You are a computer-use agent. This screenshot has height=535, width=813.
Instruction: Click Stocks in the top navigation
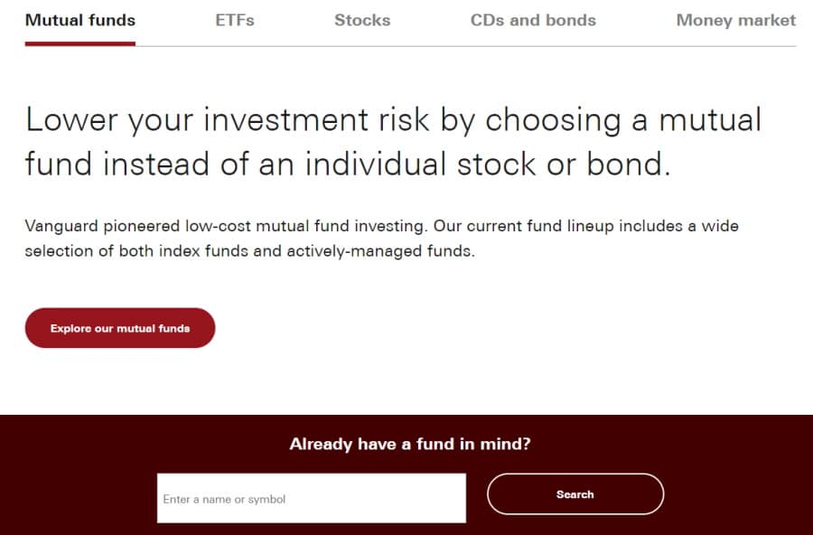point(362,20)
